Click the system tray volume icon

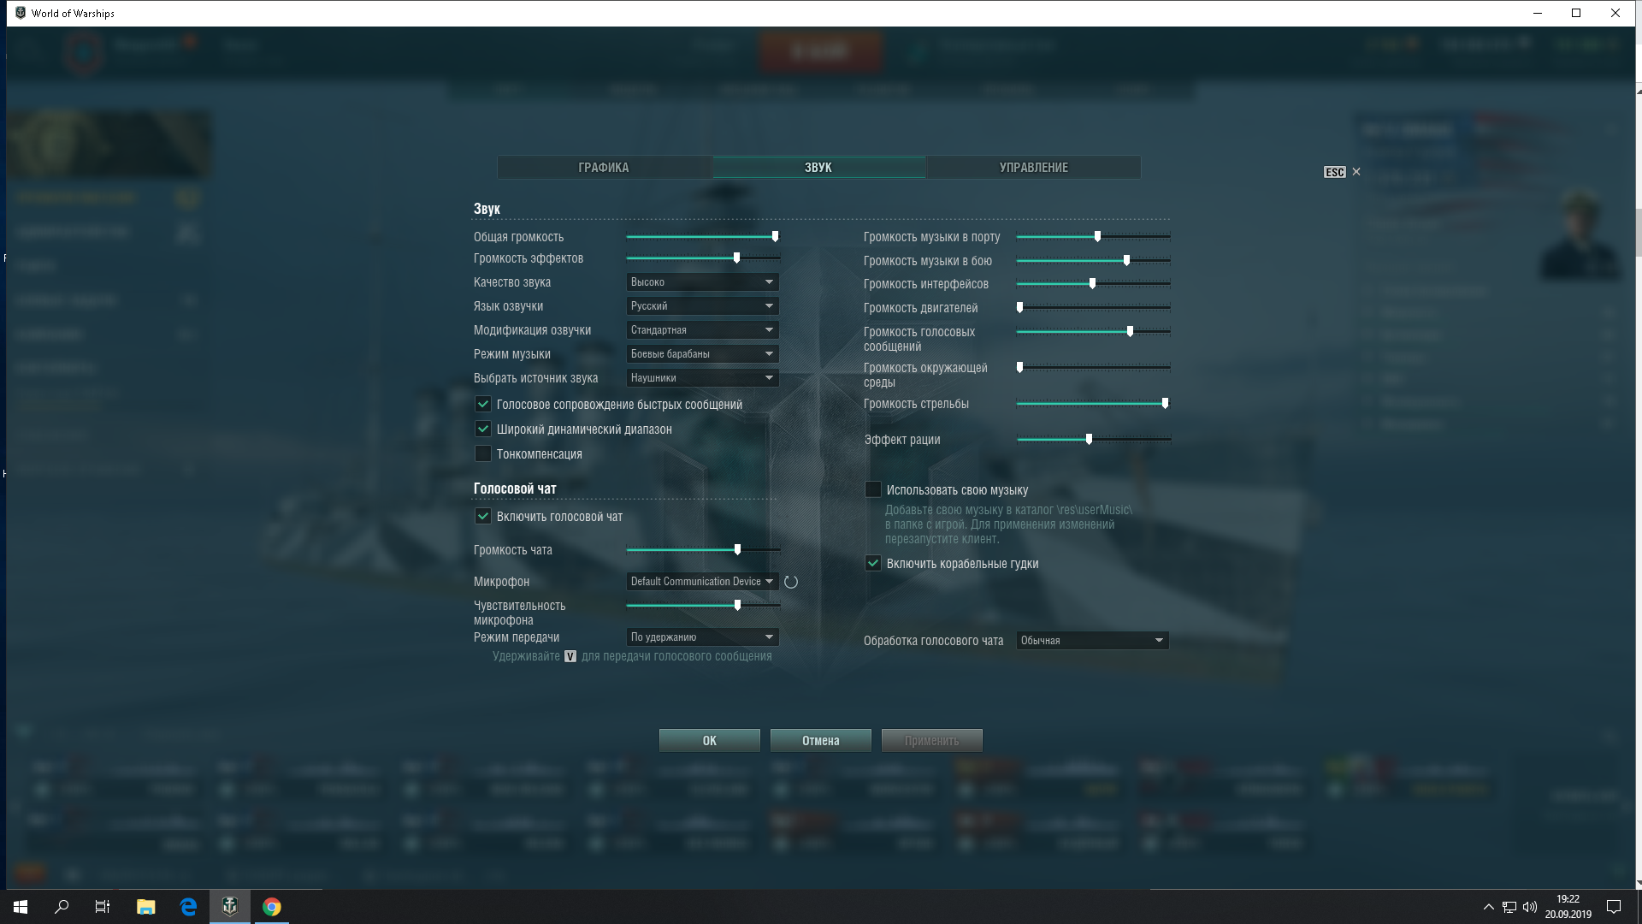1530,907
